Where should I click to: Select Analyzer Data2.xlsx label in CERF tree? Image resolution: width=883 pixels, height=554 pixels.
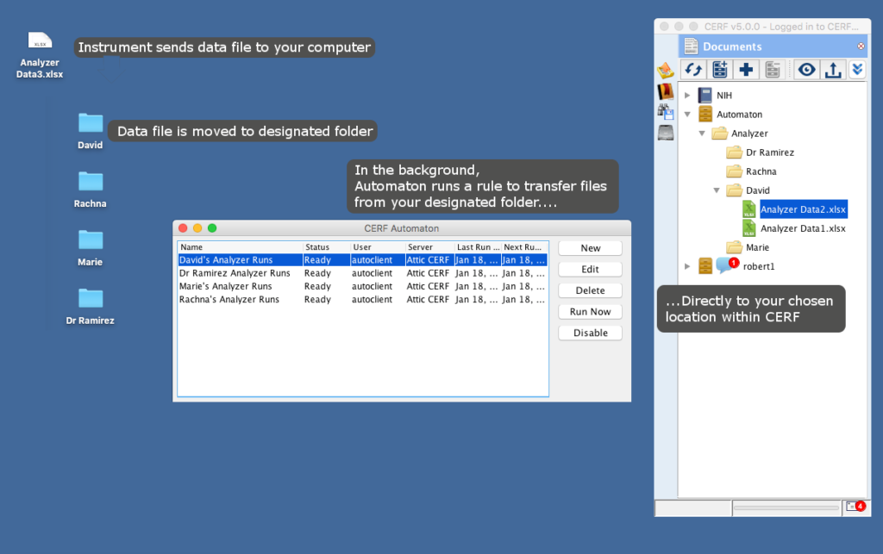pyautogui.click(x=803, y=209)
